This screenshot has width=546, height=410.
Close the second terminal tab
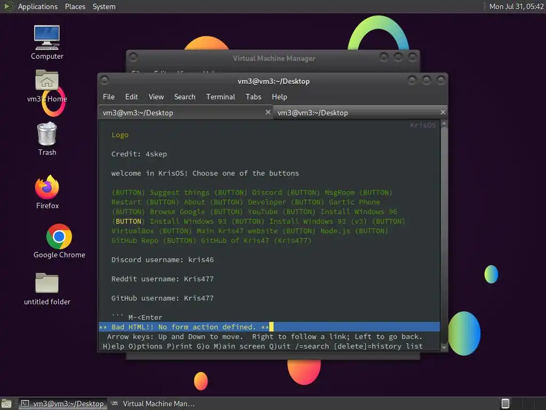tap(443, 112)
